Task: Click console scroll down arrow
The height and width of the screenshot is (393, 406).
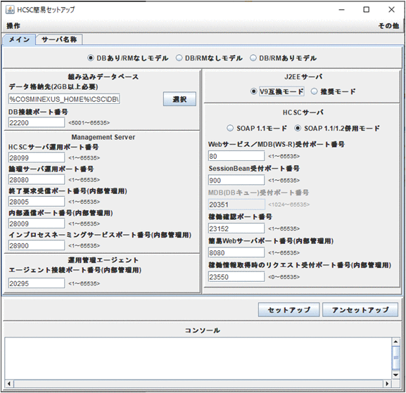Action: click(396, 375)
